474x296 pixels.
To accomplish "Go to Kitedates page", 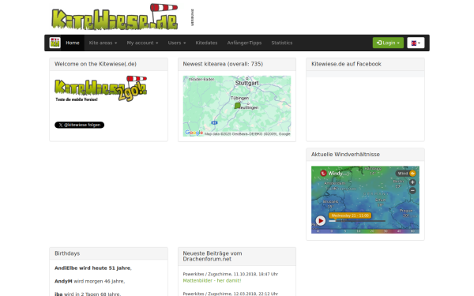I will [x=206, y=43].
